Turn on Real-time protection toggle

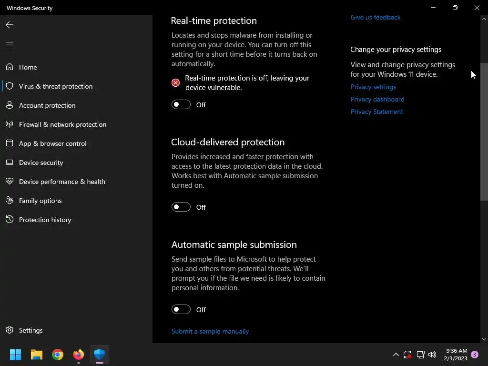pyautogui.click(x=181, y=105)
